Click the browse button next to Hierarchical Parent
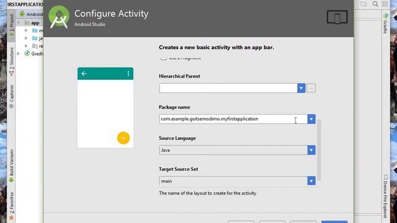The height and width of the screenshot is (223, 397). click(x=311, y=88)
